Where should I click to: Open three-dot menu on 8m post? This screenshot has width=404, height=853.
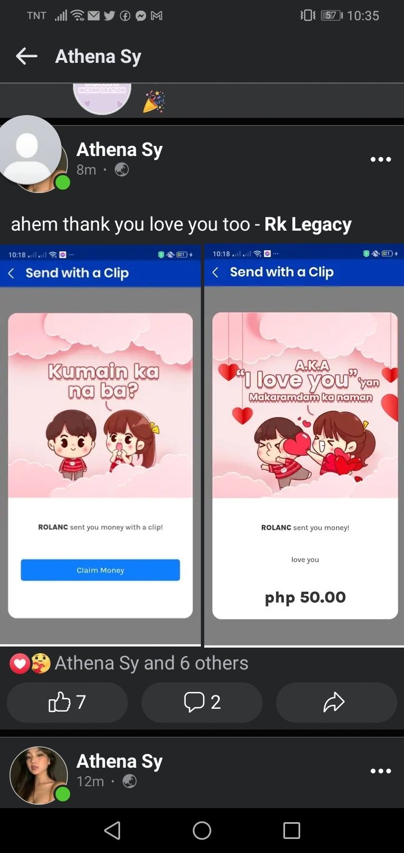pos(380,159)
